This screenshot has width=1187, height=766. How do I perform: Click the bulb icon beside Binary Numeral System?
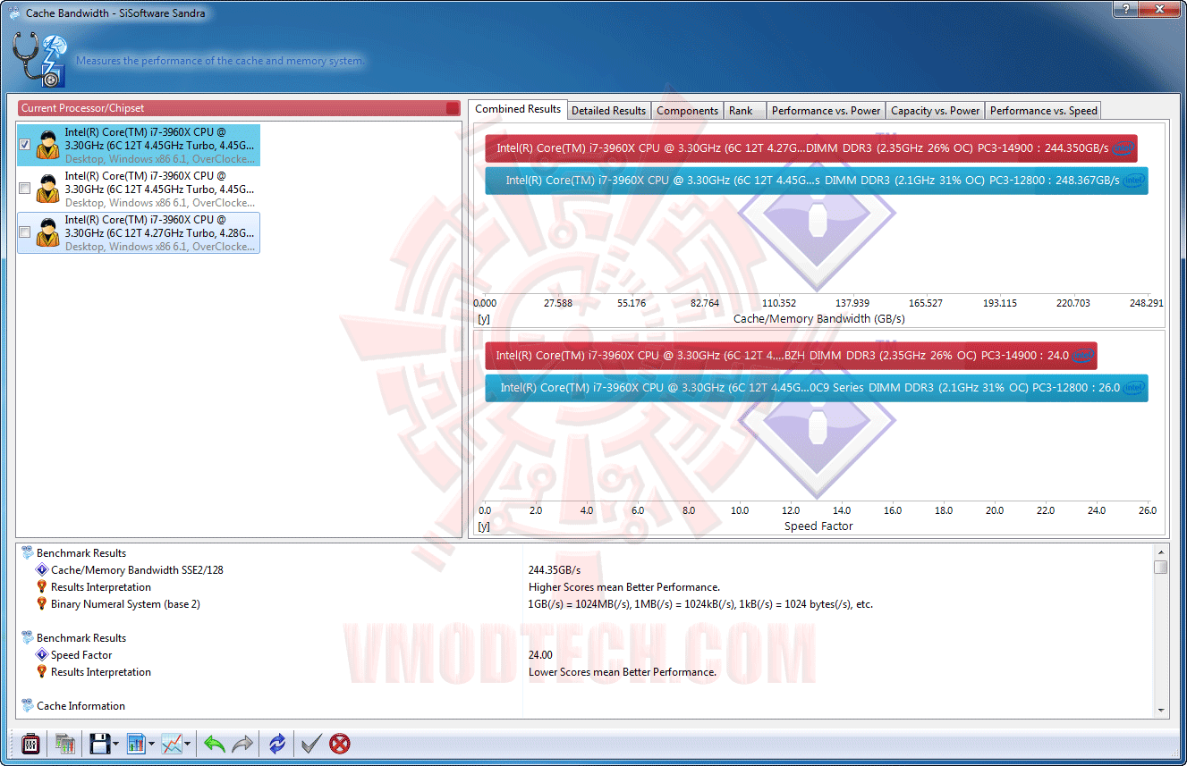click(42, 604)
